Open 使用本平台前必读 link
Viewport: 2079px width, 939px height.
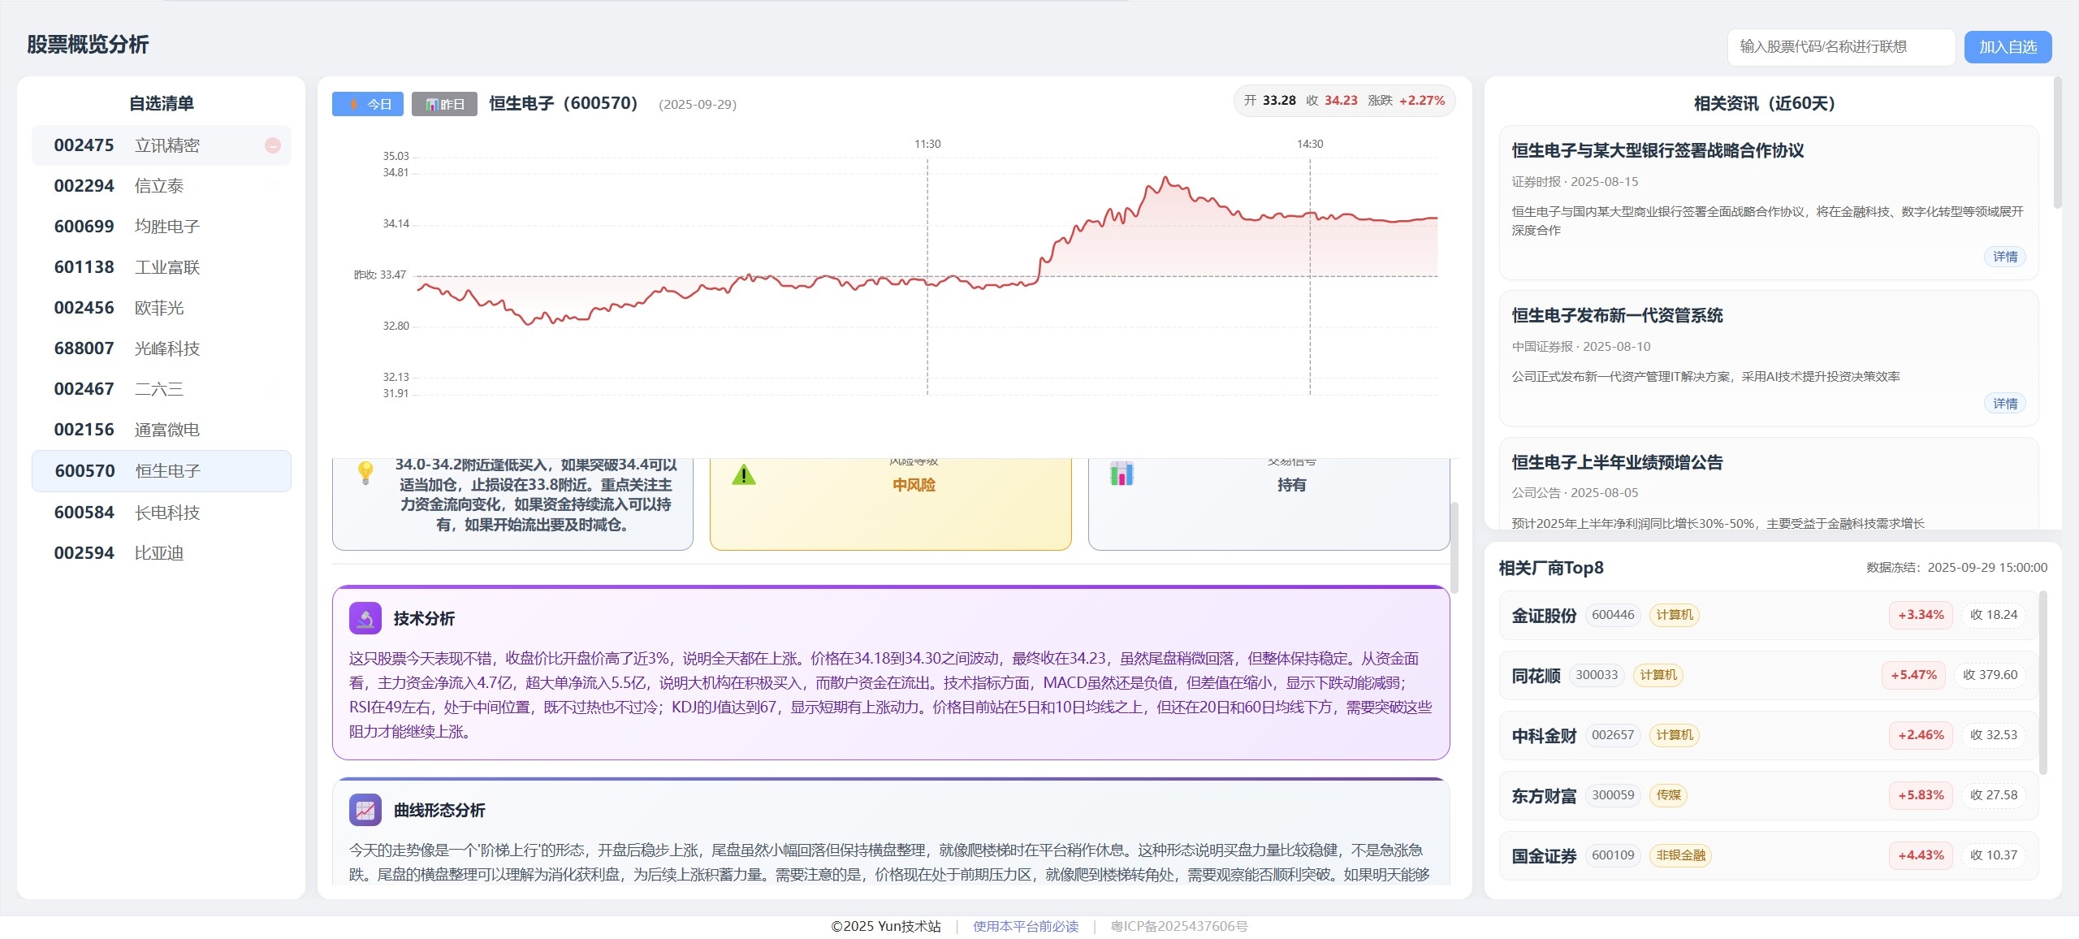click(x=1026, y=926)
